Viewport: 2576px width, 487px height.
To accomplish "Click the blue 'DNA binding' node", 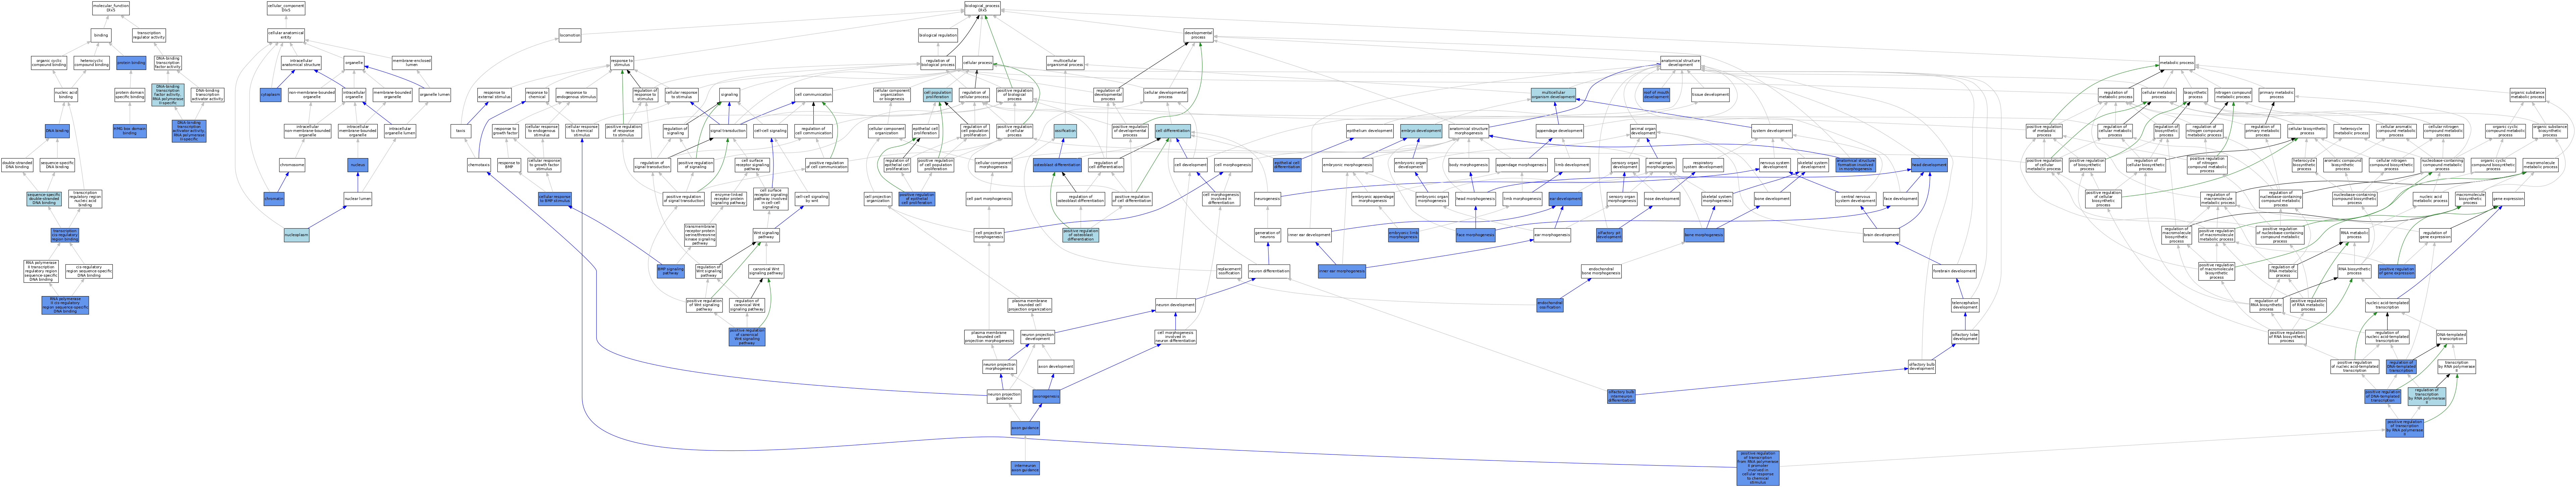I will point(57,131).
